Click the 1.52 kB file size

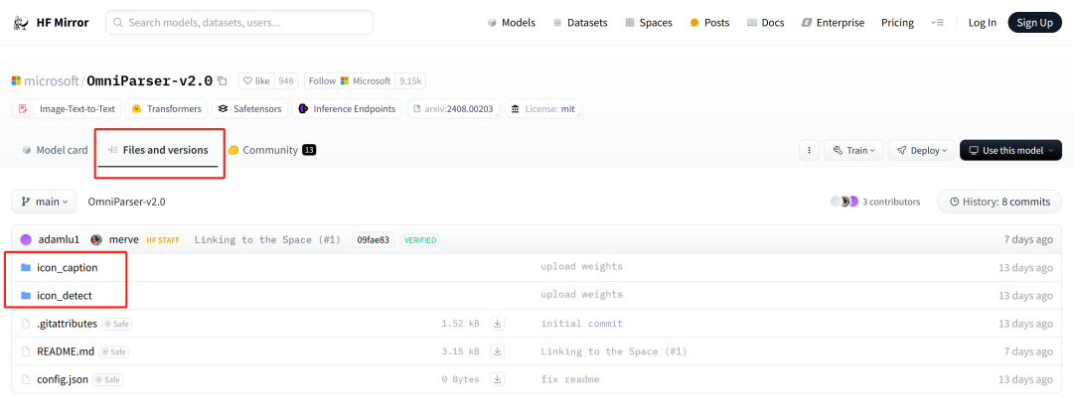[x=461, y=323]
